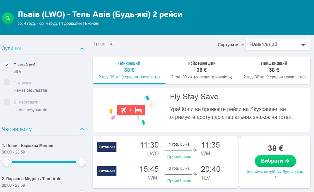
Task: Click the green search magnifier icon
Action: coord(8,18)
